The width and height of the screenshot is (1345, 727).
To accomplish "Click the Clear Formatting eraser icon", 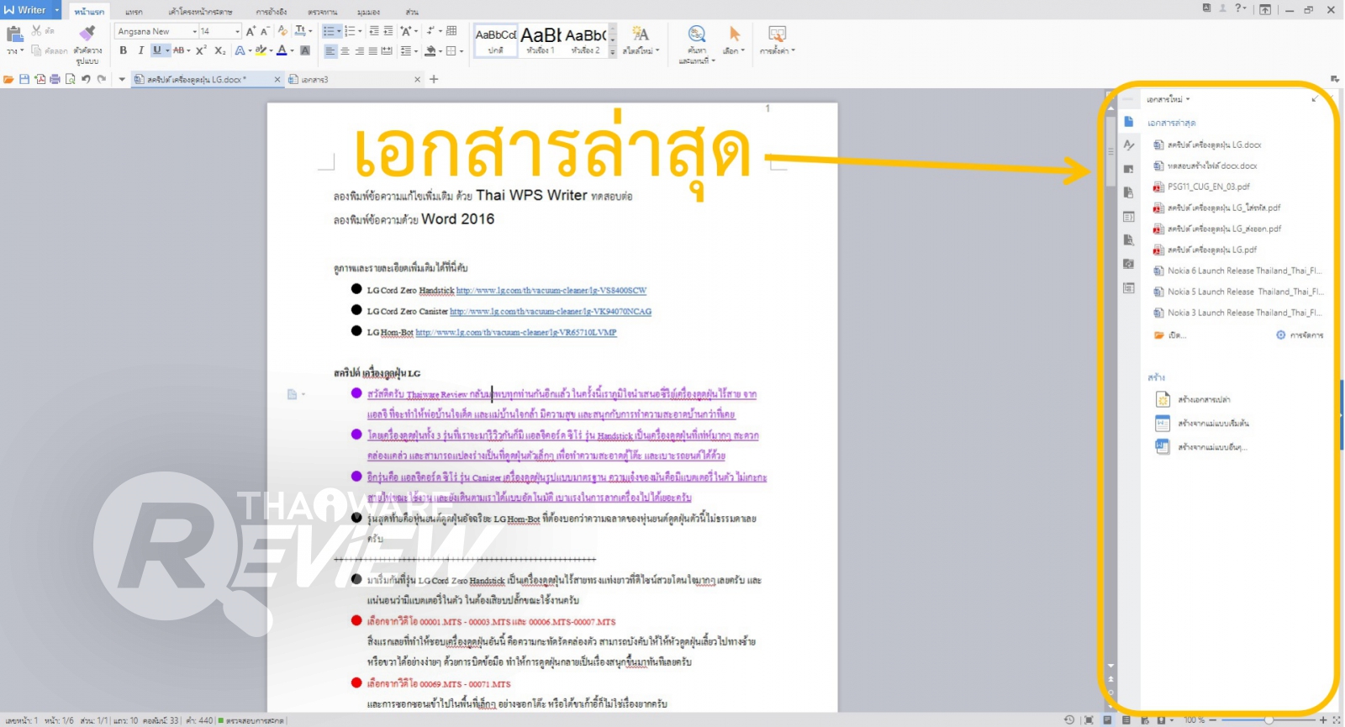I will pyautogui.click(x=283, y=31).
